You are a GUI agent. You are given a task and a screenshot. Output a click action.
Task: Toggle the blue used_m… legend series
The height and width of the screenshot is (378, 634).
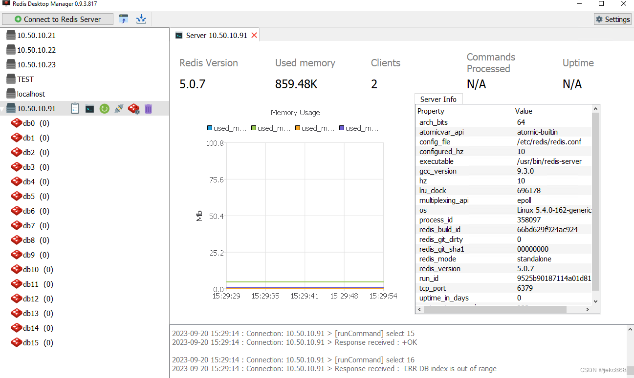point(227,128)
